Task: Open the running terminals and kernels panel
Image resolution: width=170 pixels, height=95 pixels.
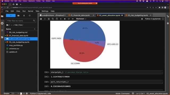Action: click(2, 23)
